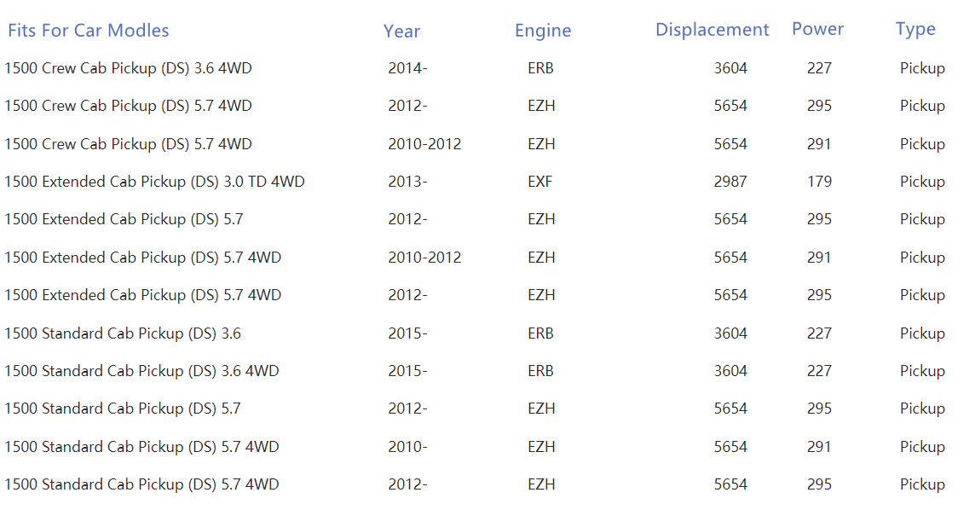Select the Power column header
The width and height of the screenshot is (969, 510).
[x=817, y=29]
